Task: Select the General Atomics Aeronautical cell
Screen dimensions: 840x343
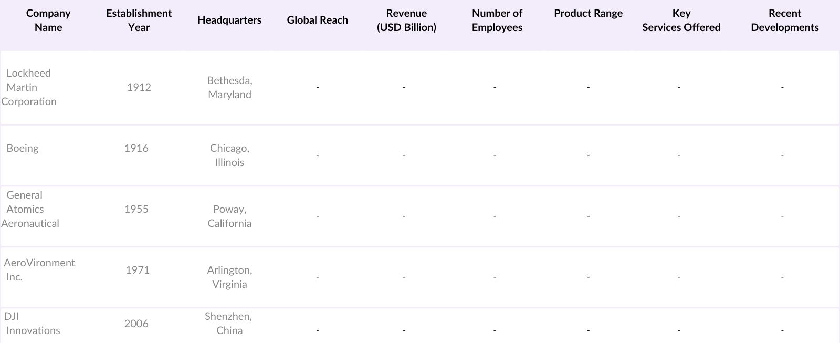Action: pyautogui.click(x=30, y=209)
